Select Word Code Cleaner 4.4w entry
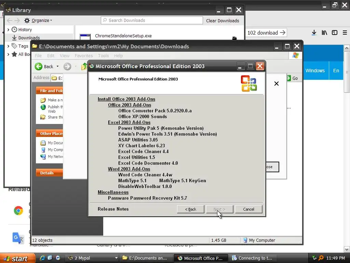The height and width of the screenshot is (263, 350). tap(145, 175)
